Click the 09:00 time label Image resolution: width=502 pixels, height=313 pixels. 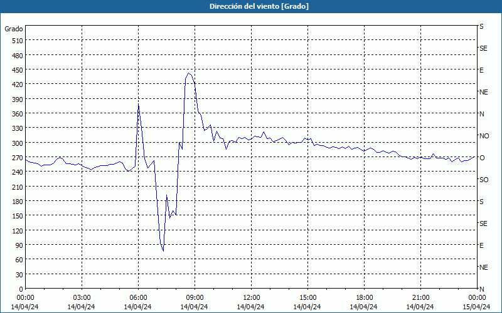[x=195, y=298]
